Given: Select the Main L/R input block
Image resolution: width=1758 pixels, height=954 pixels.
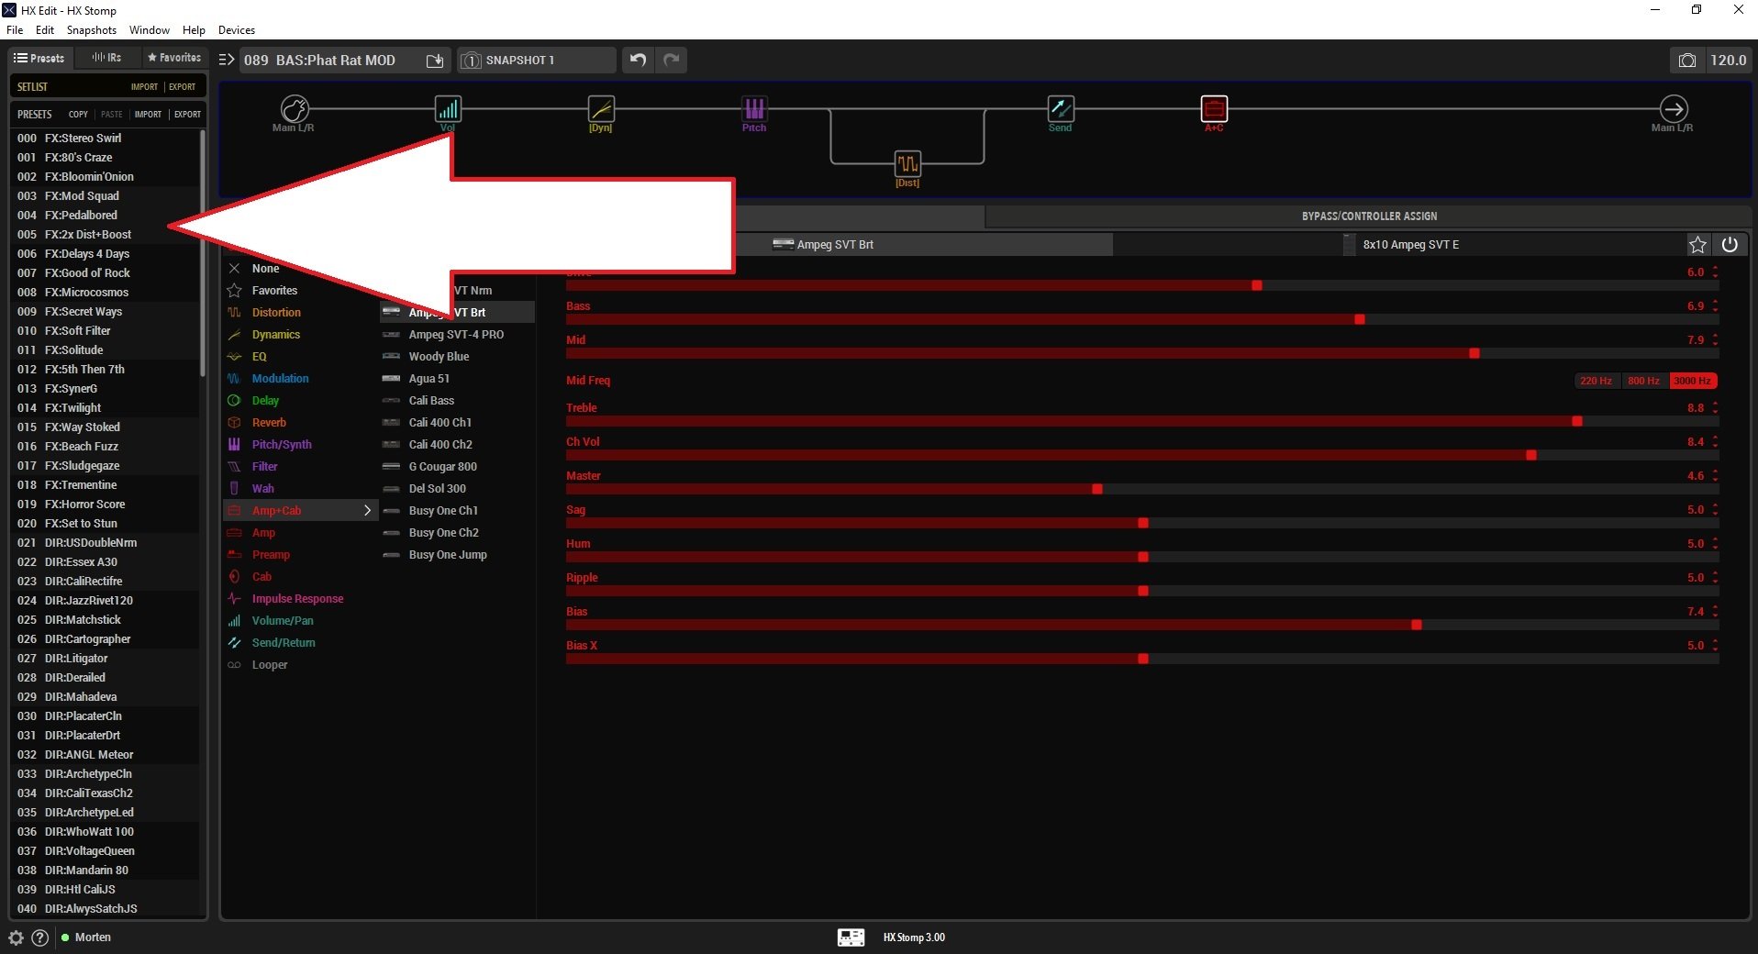Looking at the screenshot, I should 294,109.
